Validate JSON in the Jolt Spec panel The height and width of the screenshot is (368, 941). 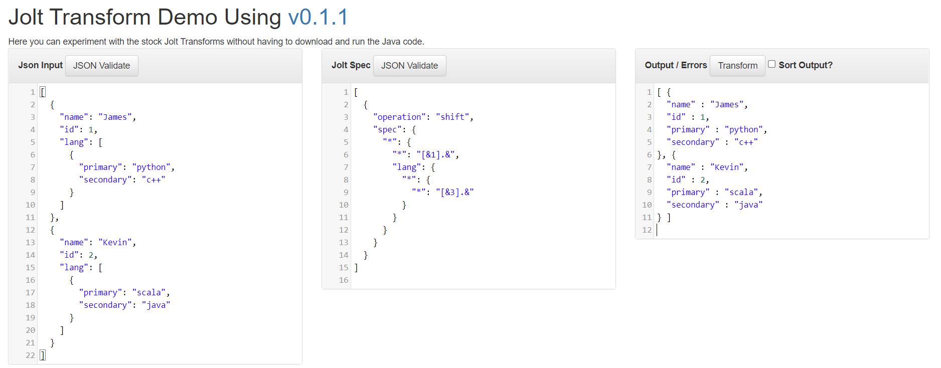click(x=409, y=66)
